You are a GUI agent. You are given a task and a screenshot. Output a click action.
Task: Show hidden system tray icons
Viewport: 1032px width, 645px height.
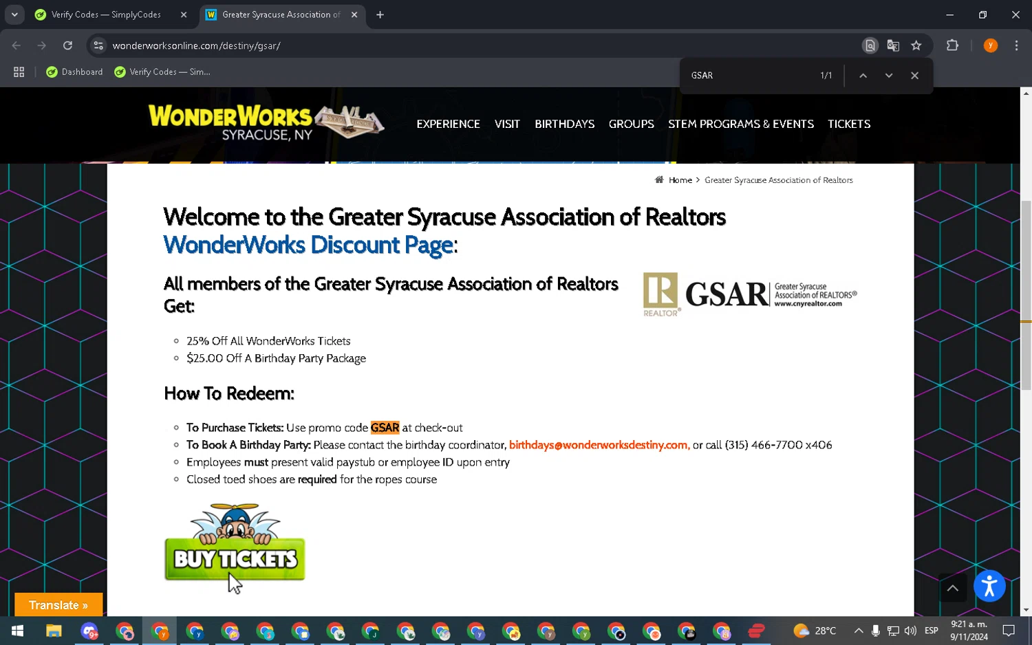point(859,631)
